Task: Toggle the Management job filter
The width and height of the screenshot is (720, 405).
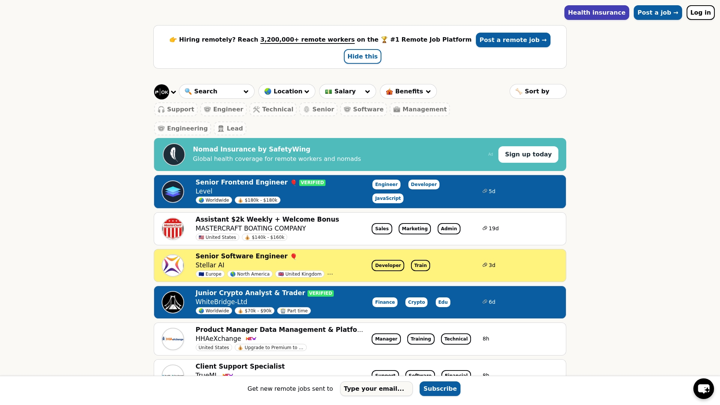Action: pyautogui.click(x=420, y=109)
